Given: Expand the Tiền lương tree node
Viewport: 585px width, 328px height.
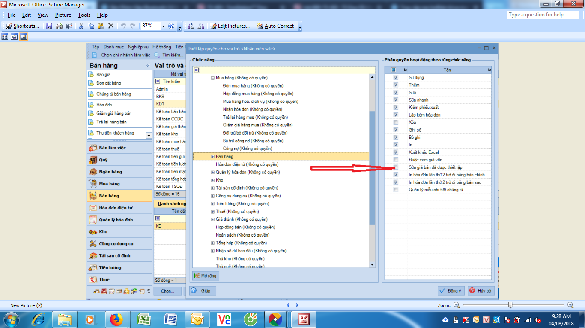Looking at the screenshot, I should 212,204.
